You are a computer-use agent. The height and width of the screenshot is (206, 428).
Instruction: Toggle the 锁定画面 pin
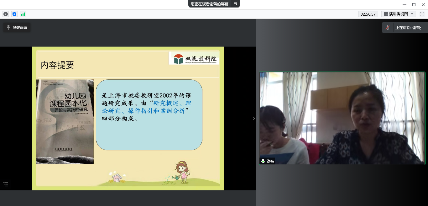[9, 28]
